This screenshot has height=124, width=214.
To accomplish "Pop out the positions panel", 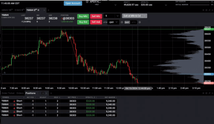I will point(209,93).
